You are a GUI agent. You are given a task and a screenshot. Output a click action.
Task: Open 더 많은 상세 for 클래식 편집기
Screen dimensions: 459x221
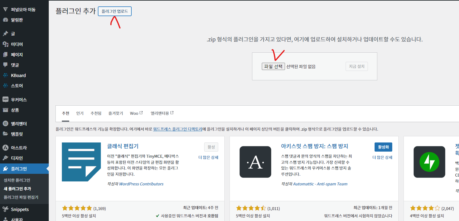point(208,157)
